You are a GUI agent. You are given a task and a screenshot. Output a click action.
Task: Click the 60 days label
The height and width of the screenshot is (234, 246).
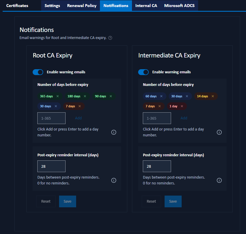click(151, 96)
